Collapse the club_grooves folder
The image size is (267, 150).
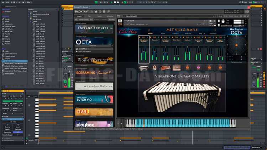(x=30, y=19)
